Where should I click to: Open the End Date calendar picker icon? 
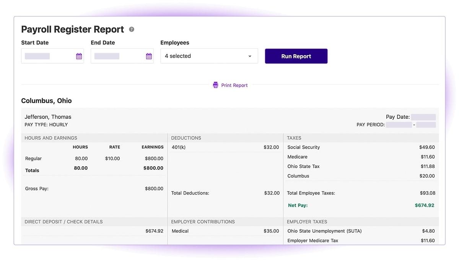click(149, 56)
